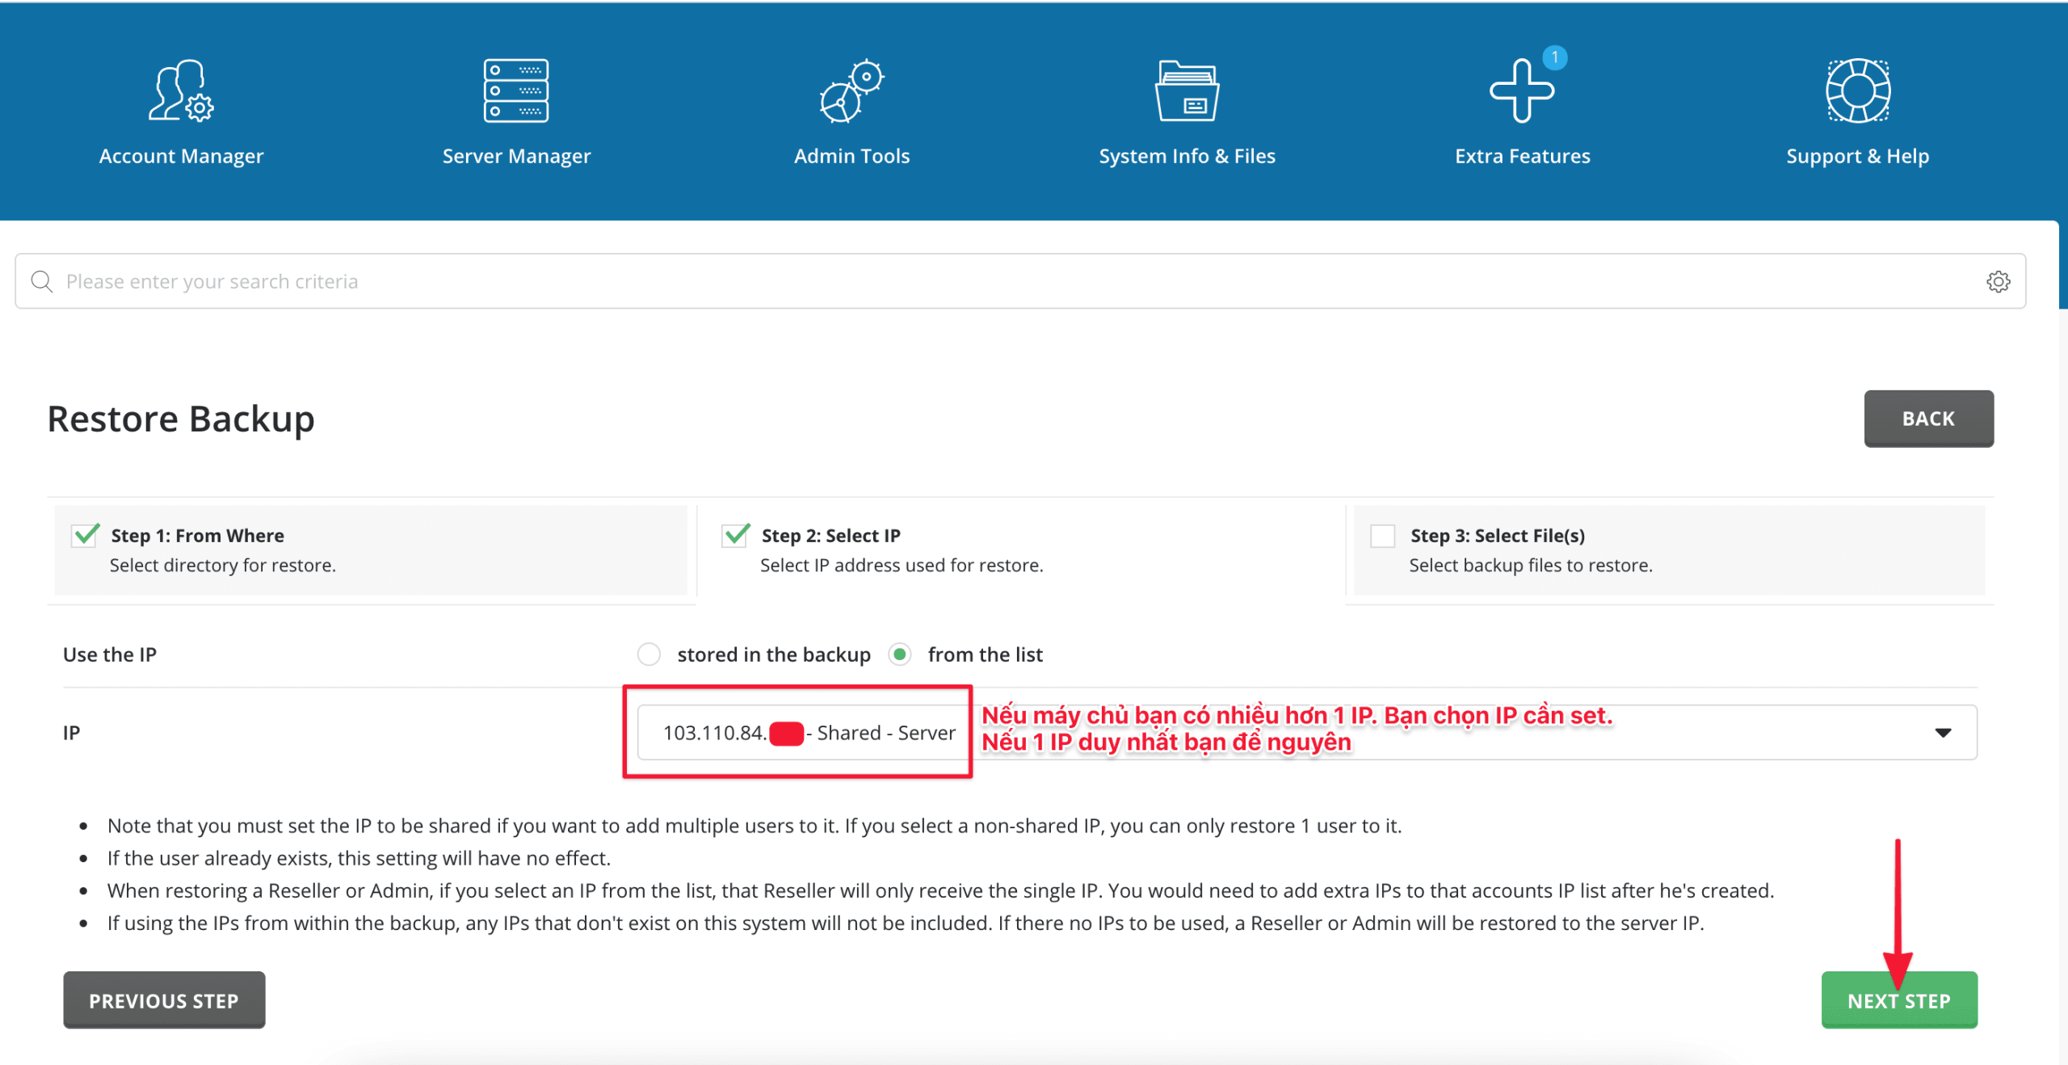
Task: Expand the IP dropdown arrow
Action: pyautogui.click(x=1943, y=732)
